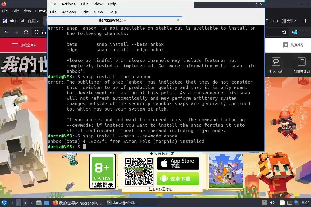Screen dimensions: 311x207
Task: Click the green 安卓下载 Android button
Action: [x=178, y=179]
